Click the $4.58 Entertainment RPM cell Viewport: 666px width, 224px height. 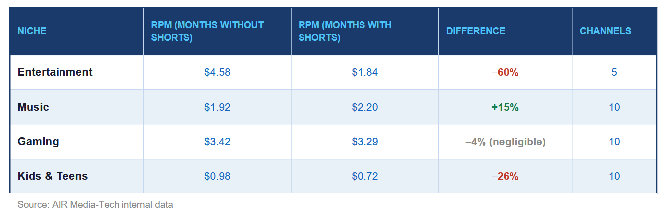pos(217,72)
